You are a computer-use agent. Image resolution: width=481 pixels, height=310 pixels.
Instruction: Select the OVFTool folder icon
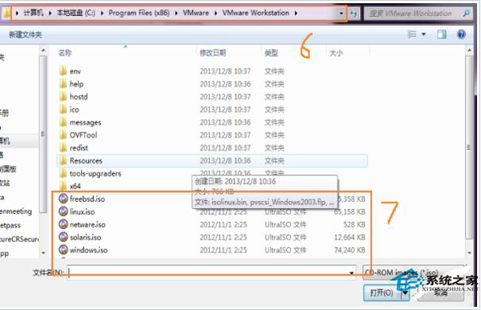coord(63,135)
